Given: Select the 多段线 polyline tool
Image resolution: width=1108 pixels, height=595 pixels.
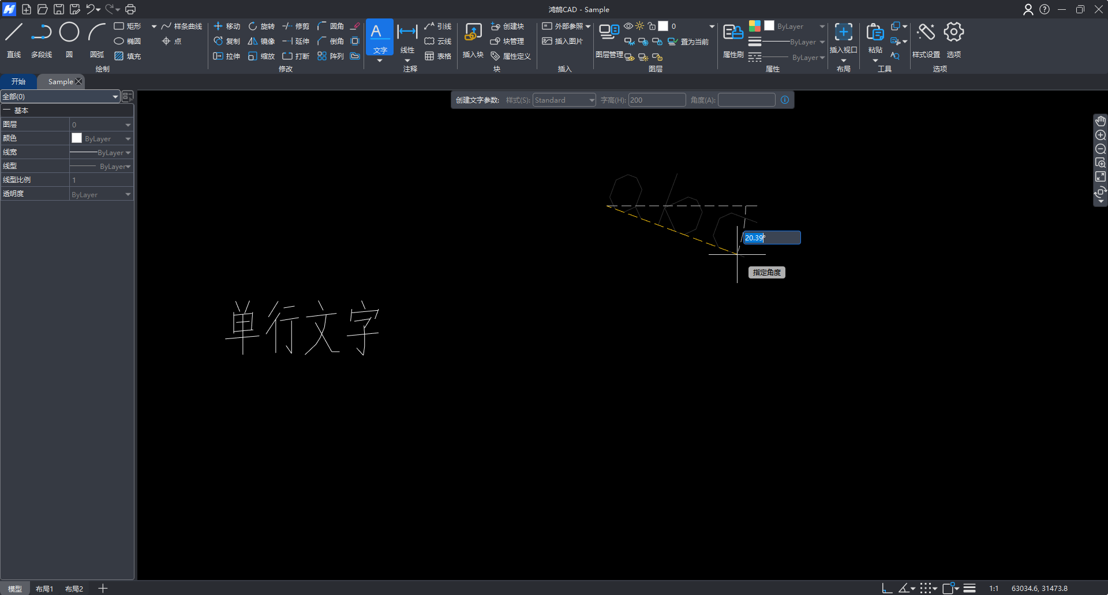Looking at the screenshot, I should tap(41, 39).
